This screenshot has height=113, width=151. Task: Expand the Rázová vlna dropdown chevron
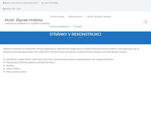(x=82, y=17)
